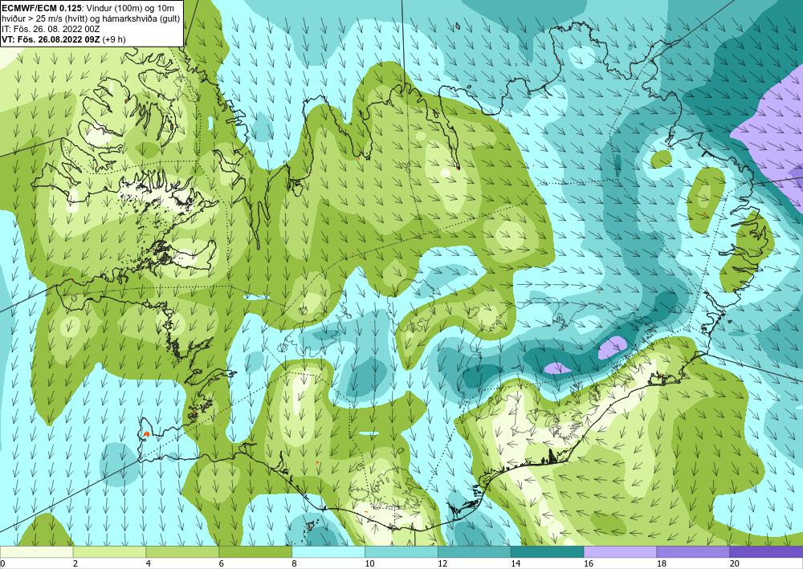Screen dimensions: 803x569
Task: Choose the 12–14 m/s teal legend swatch
Action: point(475,552)
